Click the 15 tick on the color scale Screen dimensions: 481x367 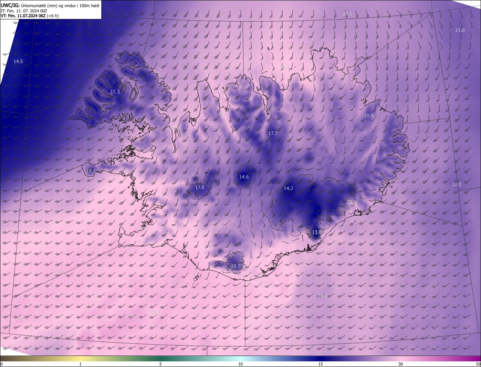[x=321, y=364]
